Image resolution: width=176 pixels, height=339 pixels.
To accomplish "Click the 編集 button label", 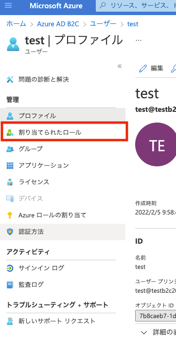I will pyautogui.click(x=157, y=68).
